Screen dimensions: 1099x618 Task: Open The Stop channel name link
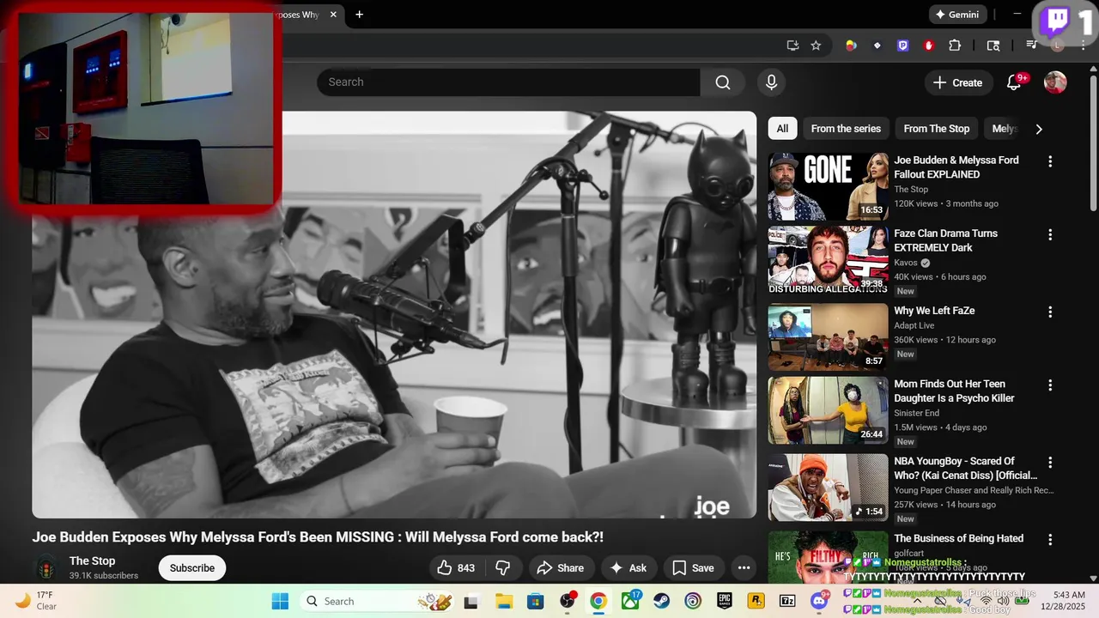pyautogui.click(x=92, y=561)
